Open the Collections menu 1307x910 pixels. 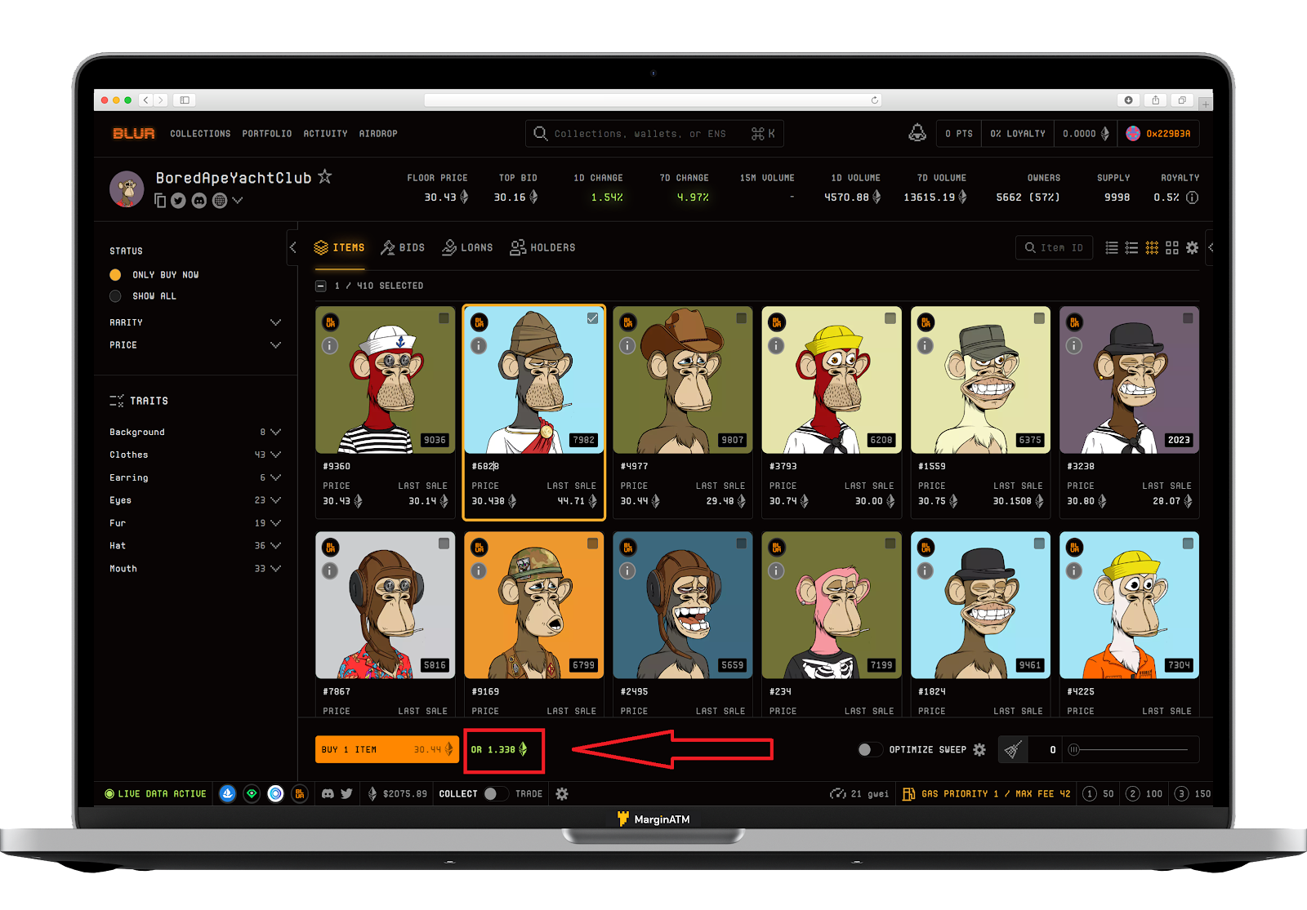point(200,134)
